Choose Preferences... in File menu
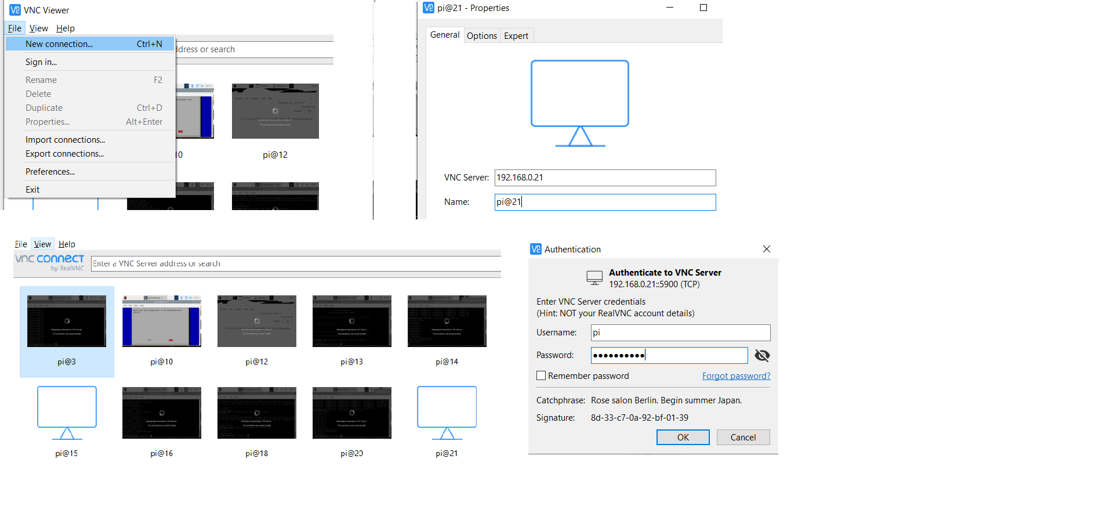This screenshot has width=1110, height=524. 50,172
